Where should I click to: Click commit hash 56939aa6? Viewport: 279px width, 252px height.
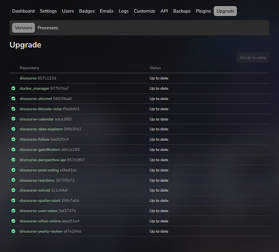coord(62,99)
